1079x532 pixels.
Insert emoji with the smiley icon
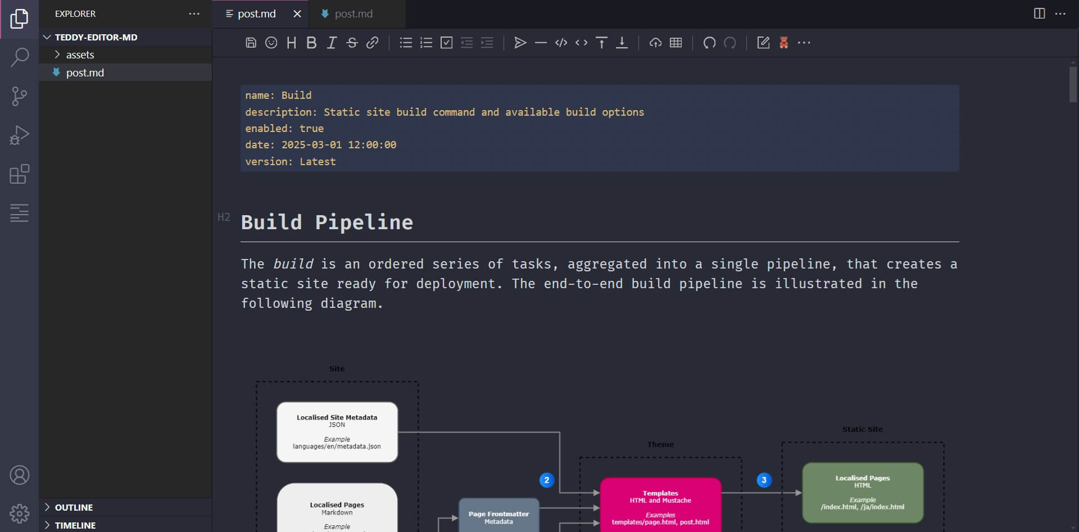coord(271,43)
